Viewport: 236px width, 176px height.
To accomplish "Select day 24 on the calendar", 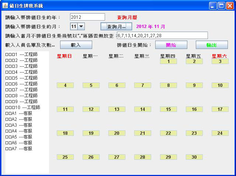I will click(220, 133).
